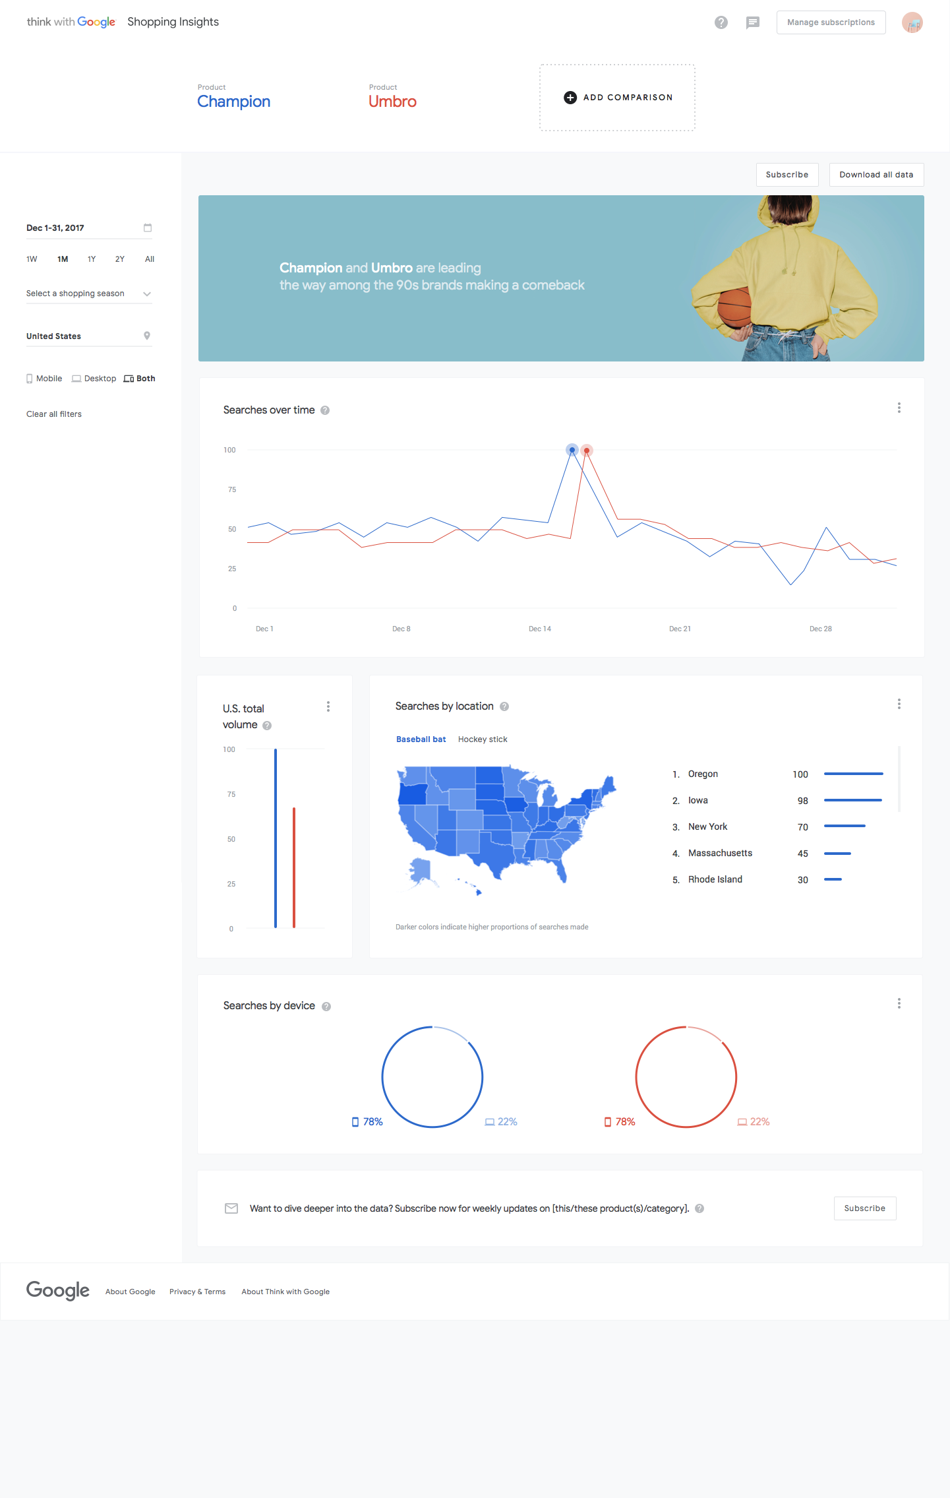Click help icon beside Searches by location

tap(504, 706)
